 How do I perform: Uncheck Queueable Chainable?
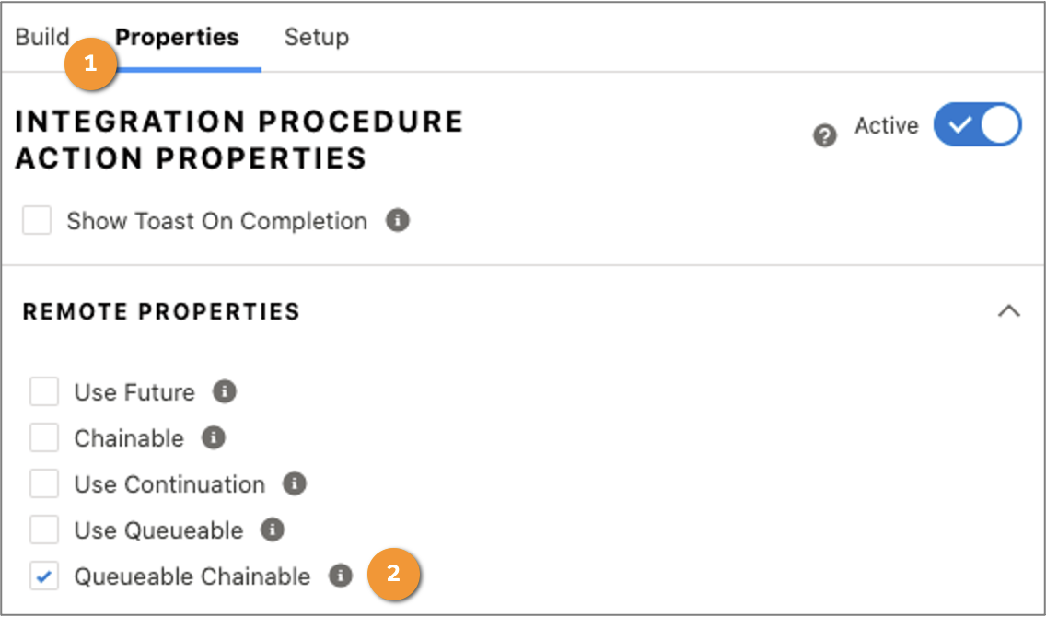(43, 576)
